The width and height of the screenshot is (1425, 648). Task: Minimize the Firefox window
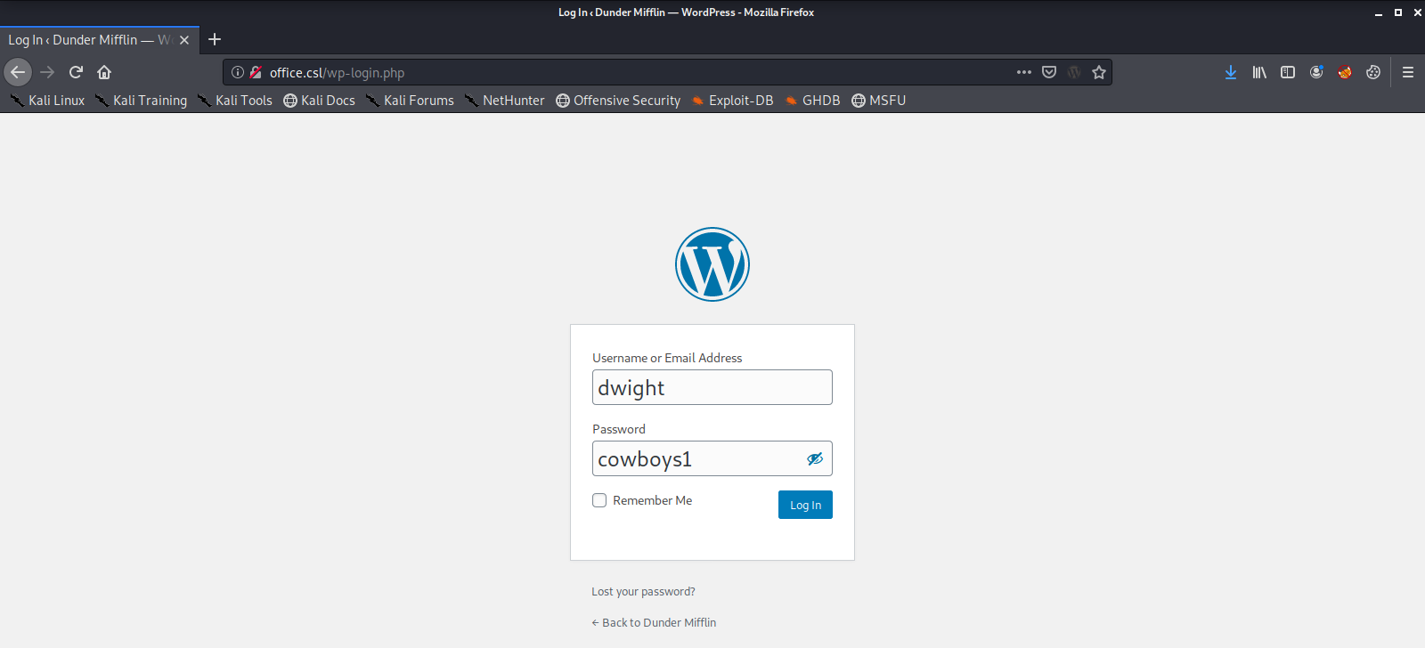[x=1379, y=12]
